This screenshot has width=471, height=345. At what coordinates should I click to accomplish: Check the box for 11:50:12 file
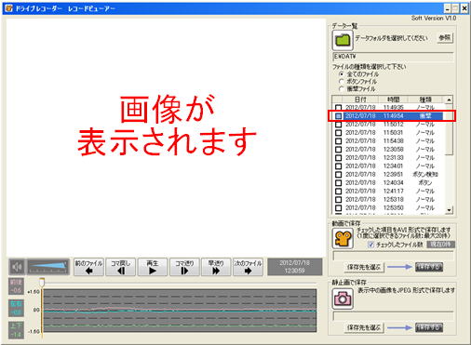click(x=339, y=125)
